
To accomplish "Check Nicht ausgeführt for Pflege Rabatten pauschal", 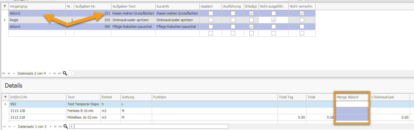I will [273, 27].
